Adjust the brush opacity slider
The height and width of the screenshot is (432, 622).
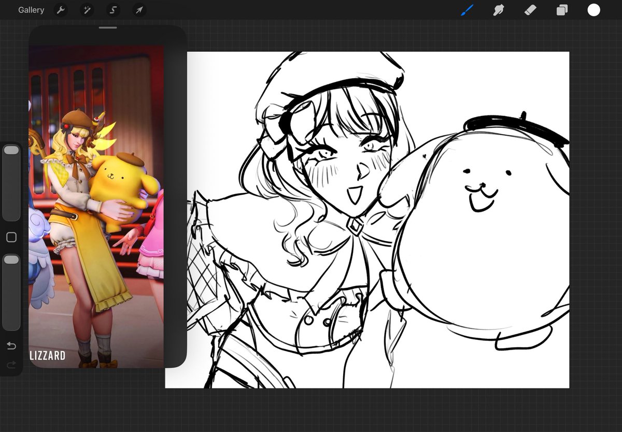click(11, 292)
